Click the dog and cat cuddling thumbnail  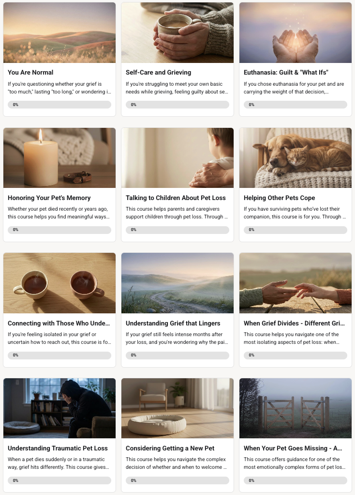(296, 158)
